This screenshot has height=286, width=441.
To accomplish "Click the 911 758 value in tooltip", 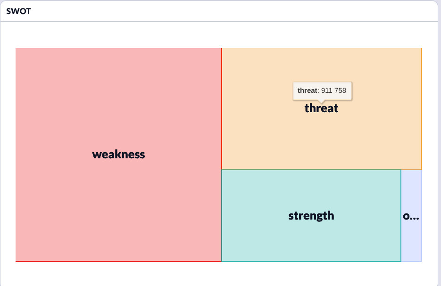I will tap(333, 90).
